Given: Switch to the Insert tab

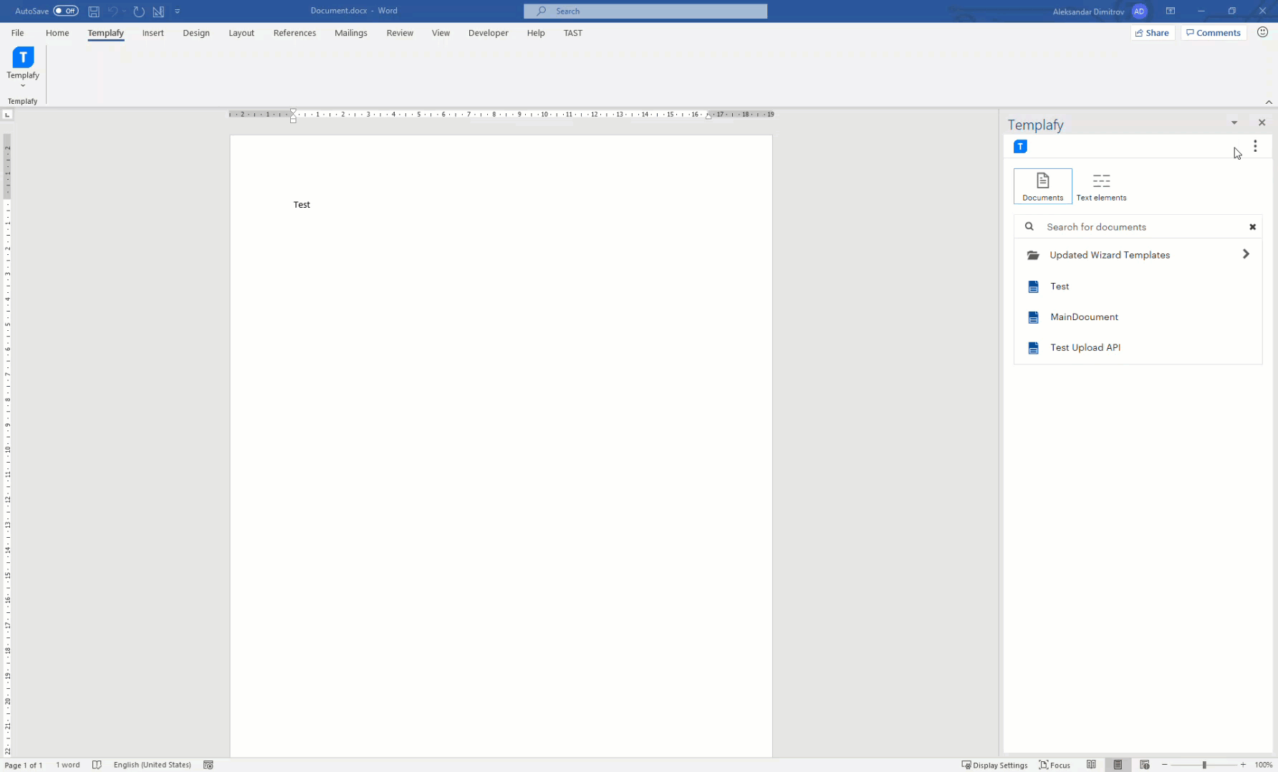Looking at the screenshot, I should pyautogui.click(x=153, y=33).
